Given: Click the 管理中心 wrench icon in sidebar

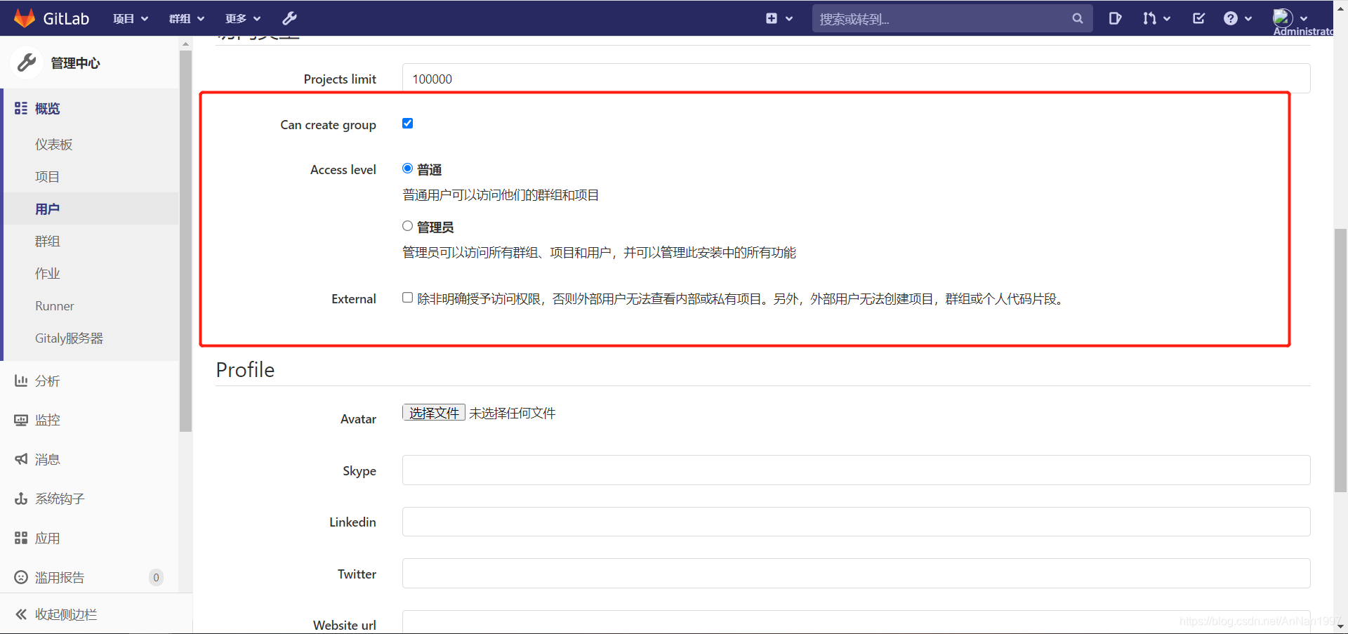Looking at the screenshot, I should pos(27,62).
